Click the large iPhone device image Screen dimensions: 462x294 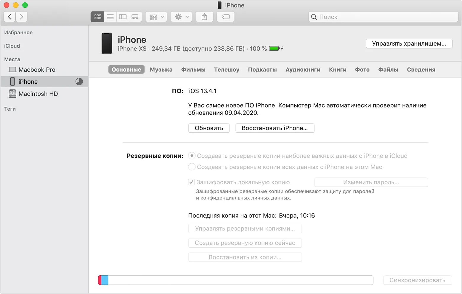click(107, 43)
